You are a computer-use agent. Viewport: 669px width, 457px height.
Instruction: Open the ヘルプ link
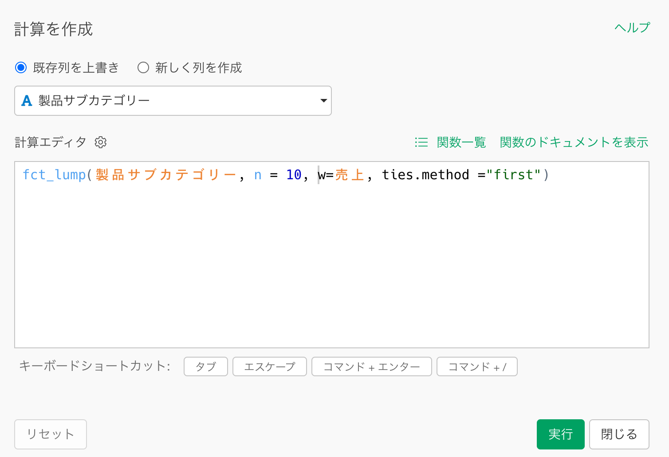coord(632,28)
